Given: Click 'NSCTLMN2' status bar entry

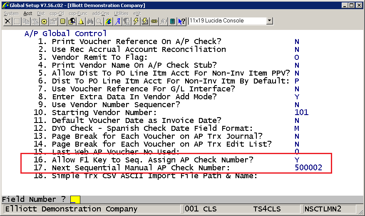Looking at the screenshot, I should click(x=323, y=209).
